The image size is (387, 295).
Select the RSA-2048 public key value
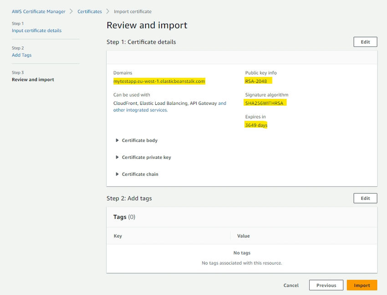pyautogui.click(x=256, y=81)
